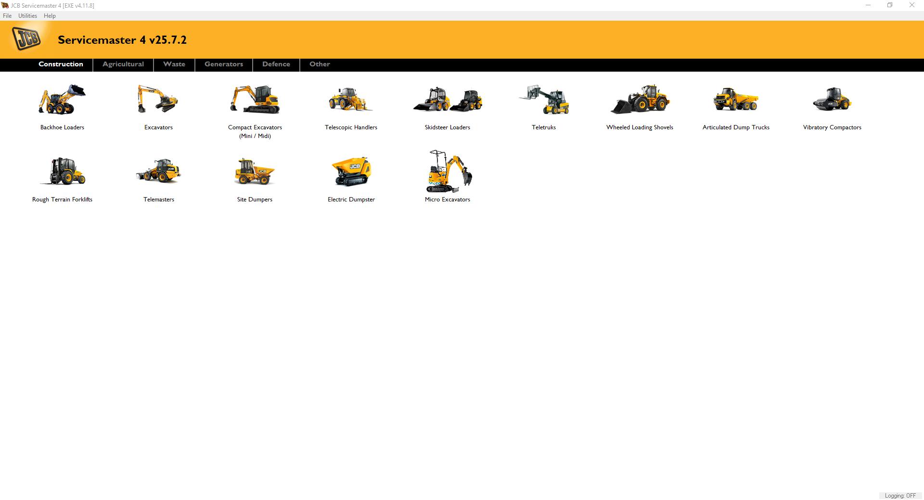
Task: Open the Wheeled Loading Shovels icon
Action: (x=640, y=100)
